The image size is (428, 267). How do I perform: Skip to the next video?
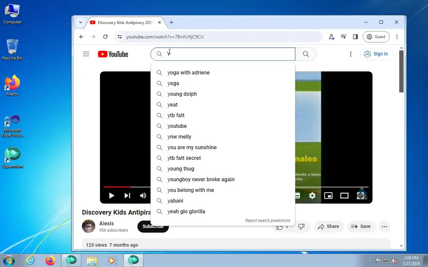[x=127, y=196]
